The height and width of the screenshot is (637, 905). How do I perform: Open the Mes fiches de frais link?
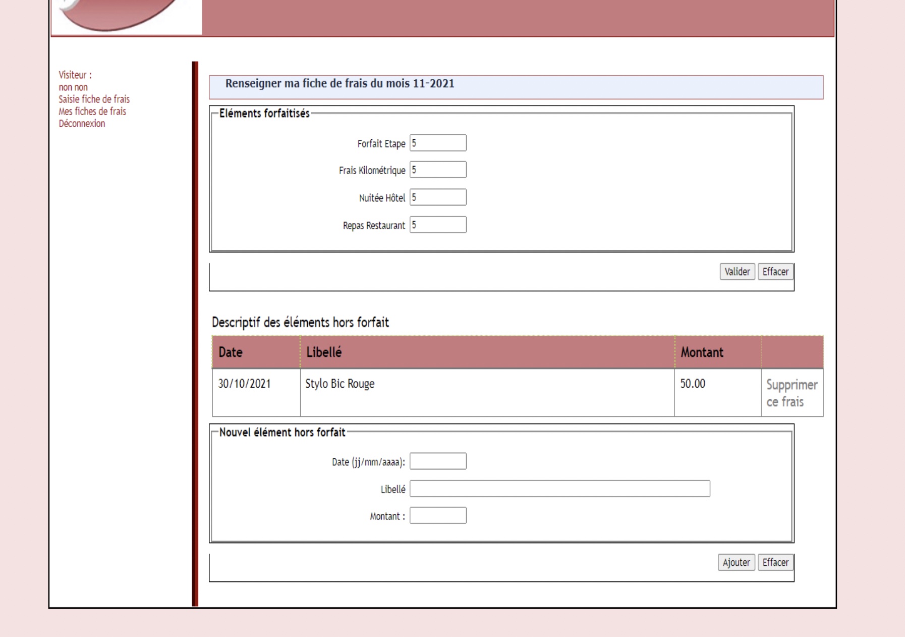92,111
